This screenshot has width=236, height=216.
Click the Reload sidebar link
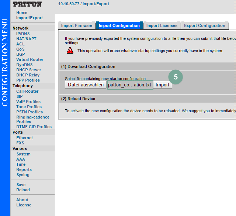(x=23, y=190)
